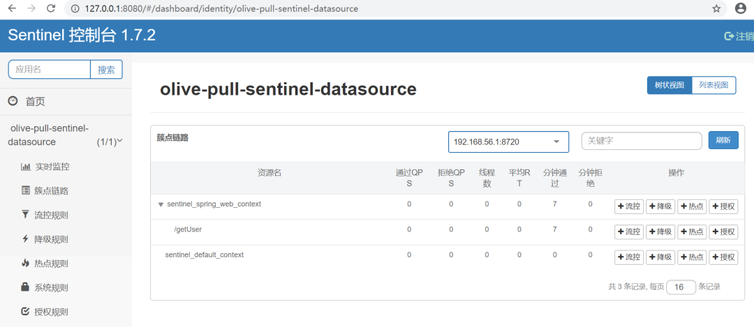754x327 pixels.
Task: Reload the page with refresh icon
Action: (50, 8)
